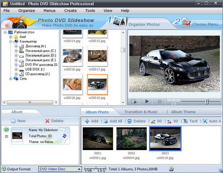Click folder tree horizontal scrollbar left arrow
The width and height of the screenshot is (223, 173).
tap(4, 103)
